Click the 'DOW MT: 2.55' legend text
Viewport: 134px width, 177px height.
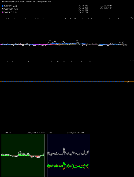coord(11,9)
